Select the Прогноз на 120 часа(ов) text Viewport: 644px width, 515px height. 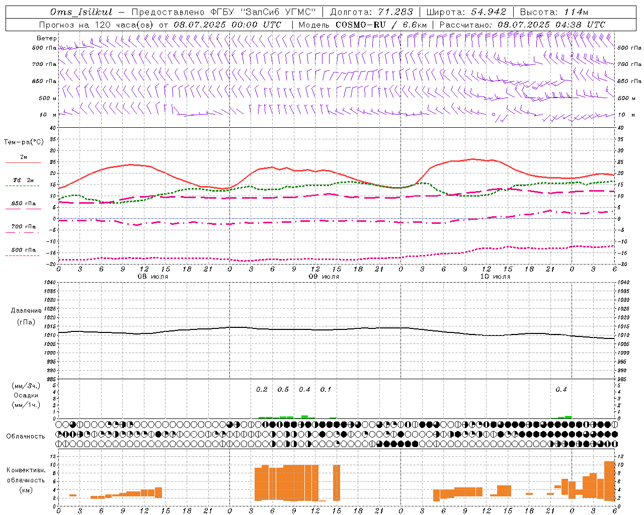coord(97,25)
